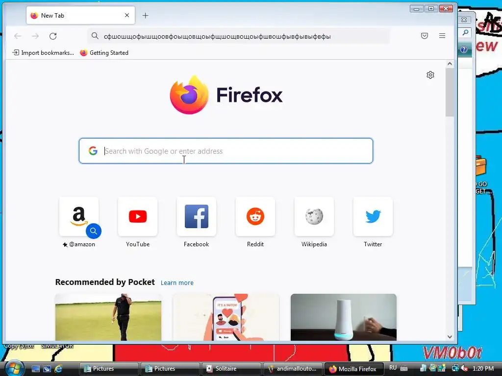
Task: Click the page scrollbar down arrow
Action: click(x=450, y=337)
